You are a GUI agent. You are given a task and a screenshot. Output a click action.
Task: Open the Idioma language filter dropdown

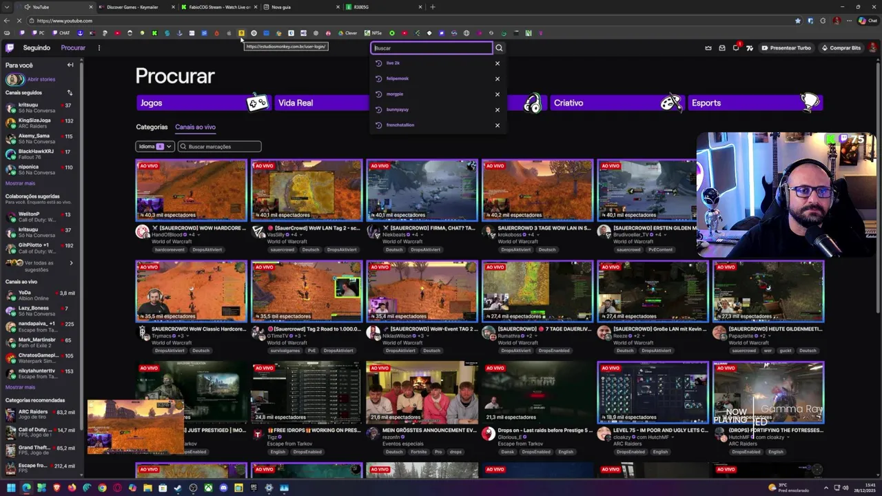154,146
